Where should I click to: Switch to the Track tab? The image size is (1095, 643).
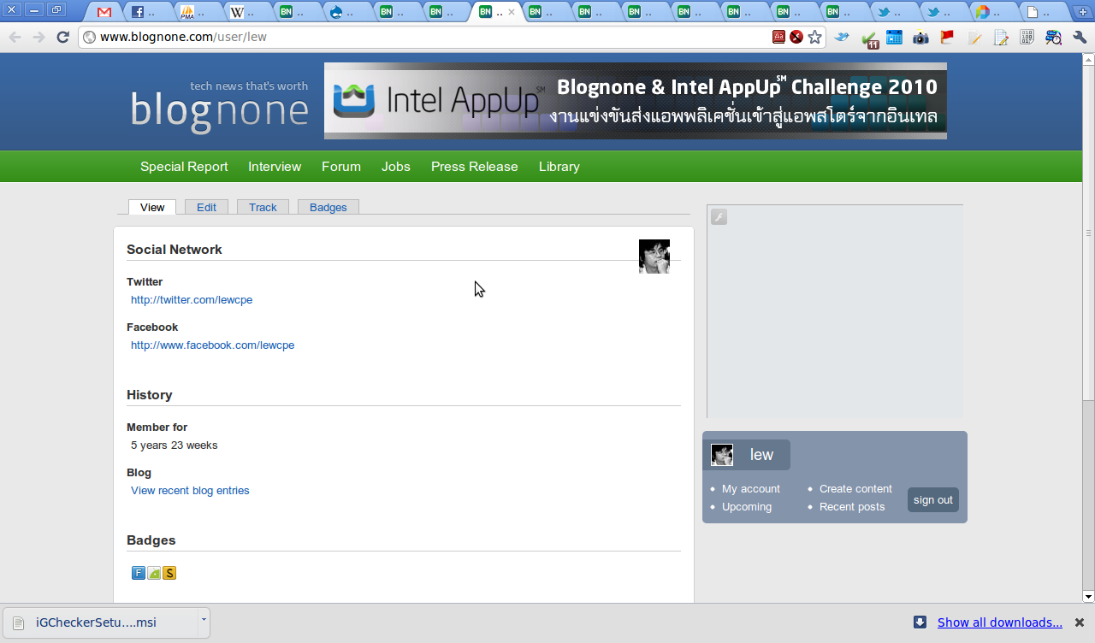click(263, 207)
